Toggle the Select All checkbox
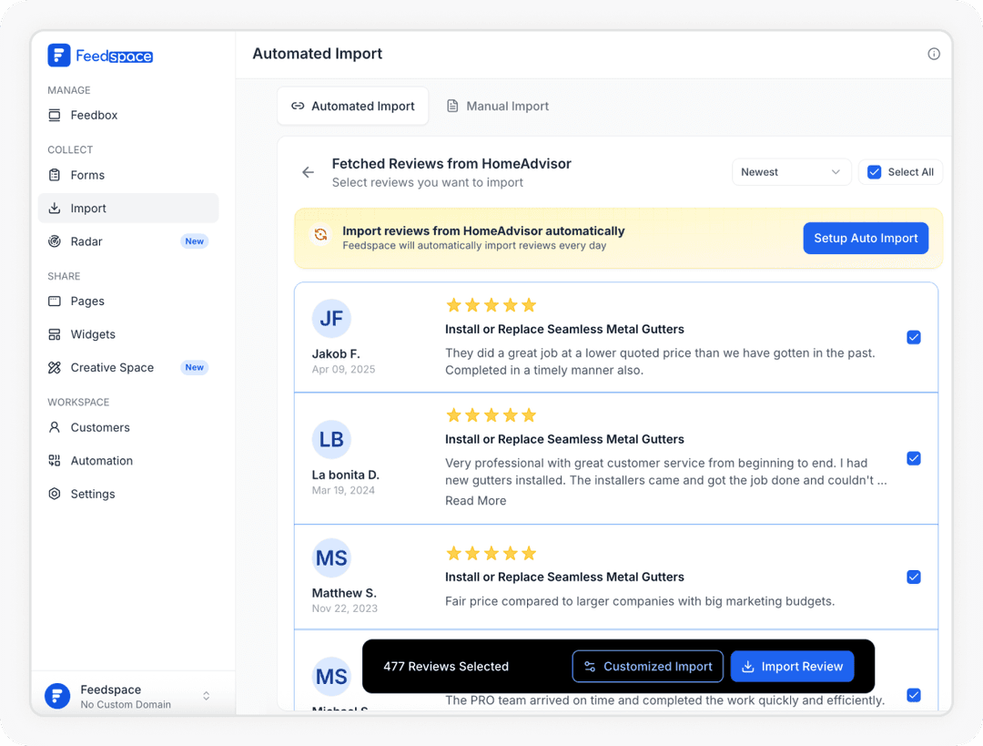 [874, 172]
